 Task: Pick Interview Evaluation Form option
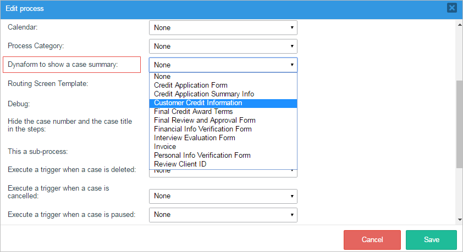click(194, 138)
